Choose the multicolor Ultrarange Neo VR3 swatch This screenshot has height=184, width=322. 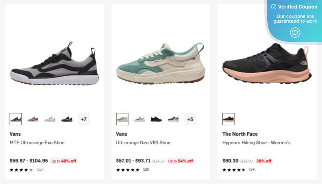pos(139,119)
